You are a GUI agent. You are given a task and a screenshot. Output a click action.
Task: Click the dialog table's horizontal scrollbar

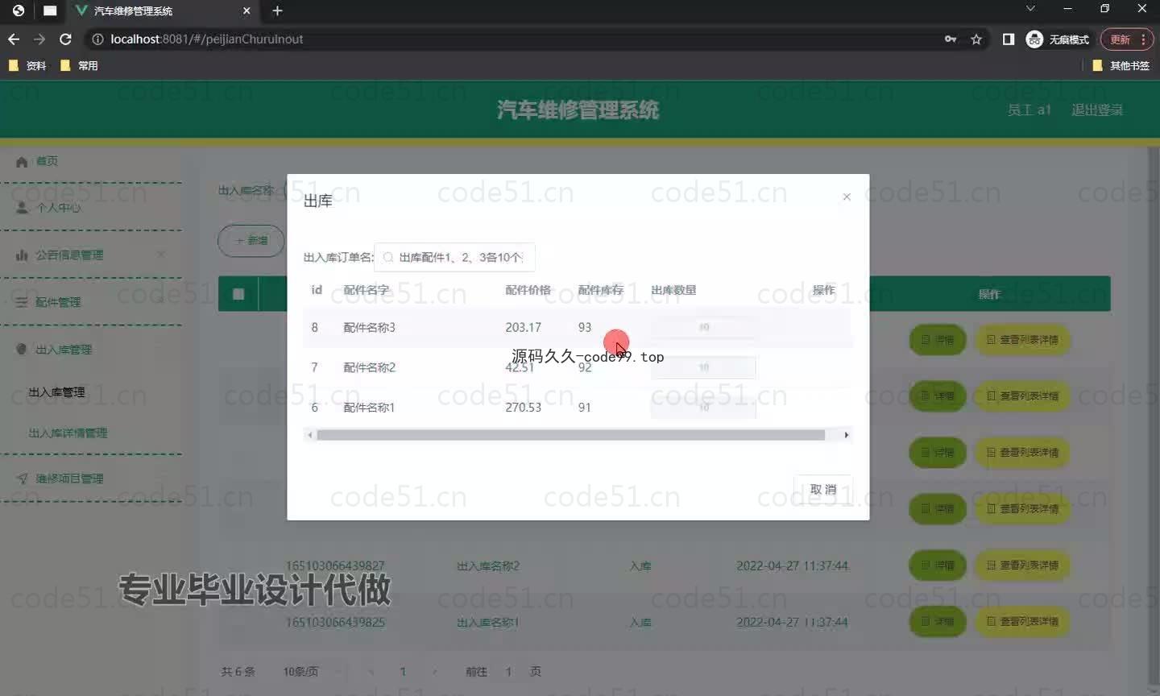[570, 435]
